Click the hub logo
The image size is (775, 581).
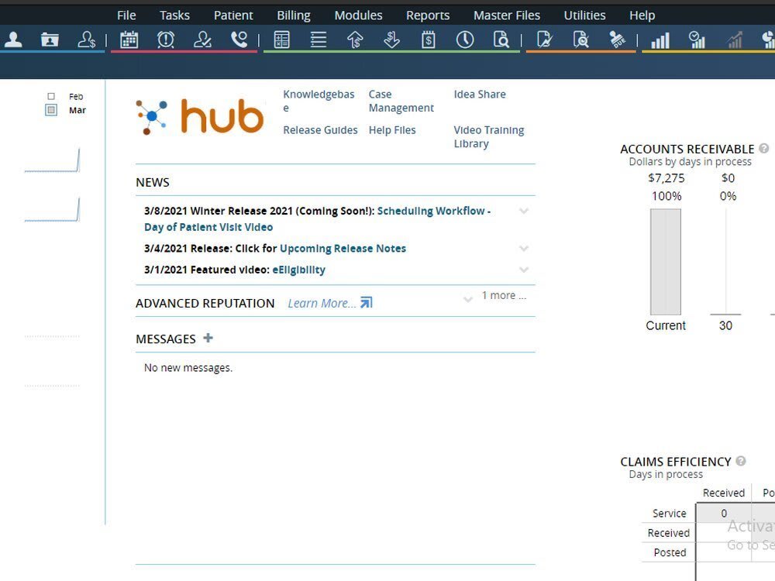[x=200, y=117]
